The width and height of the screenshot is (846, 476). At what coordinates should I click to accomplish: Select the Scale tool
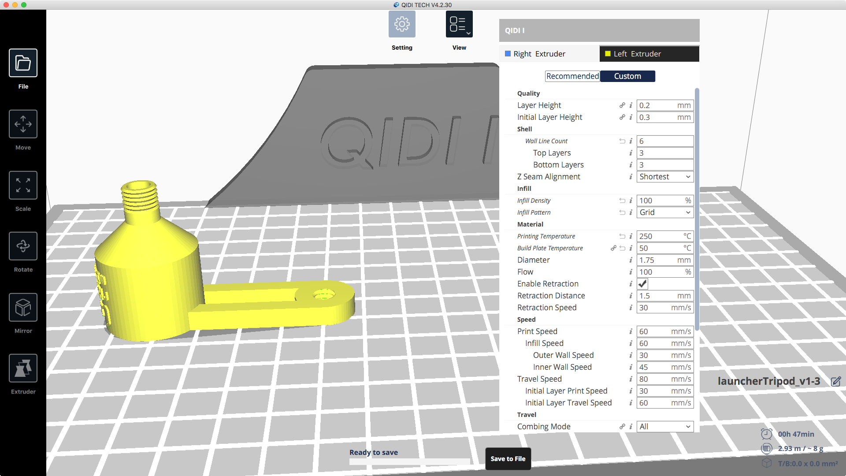tap(23, 185)
